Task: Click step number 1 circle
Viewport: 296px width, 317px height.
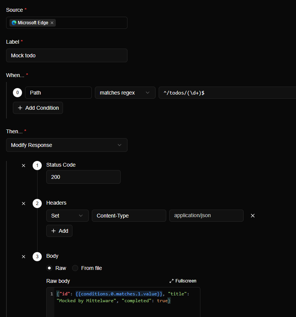Action: click(37, 166)
